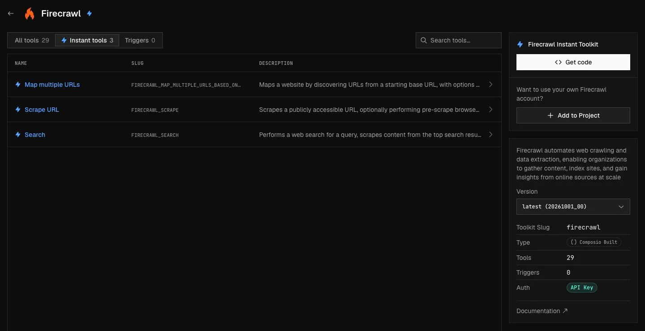Click the Scrapes a publicly accessible URL description
The width and height of the screenshot is (645, 331).
pyautogui.click(x=370, y=110)
